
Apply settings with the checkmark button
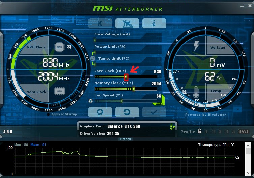(x=154, y=112)
